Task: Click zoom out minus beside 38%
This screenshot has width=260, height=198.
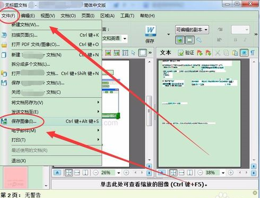Action: tap(200, 173)
